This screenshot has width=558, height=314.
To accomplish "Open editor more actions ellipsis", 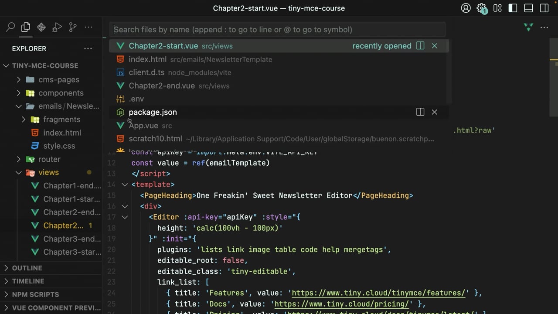I will click(x=544, y=27).
